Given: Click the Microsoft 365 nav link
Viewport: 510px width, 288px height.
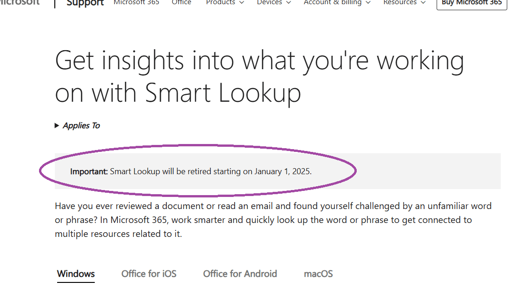Looking at the screenshot, I should pos(136,3).
